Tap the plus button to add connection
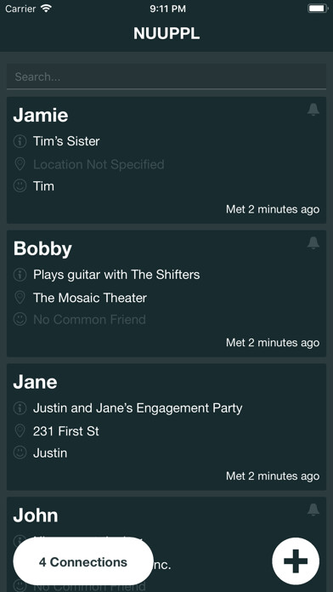This screenshot has height=592, width=333. 296,561
